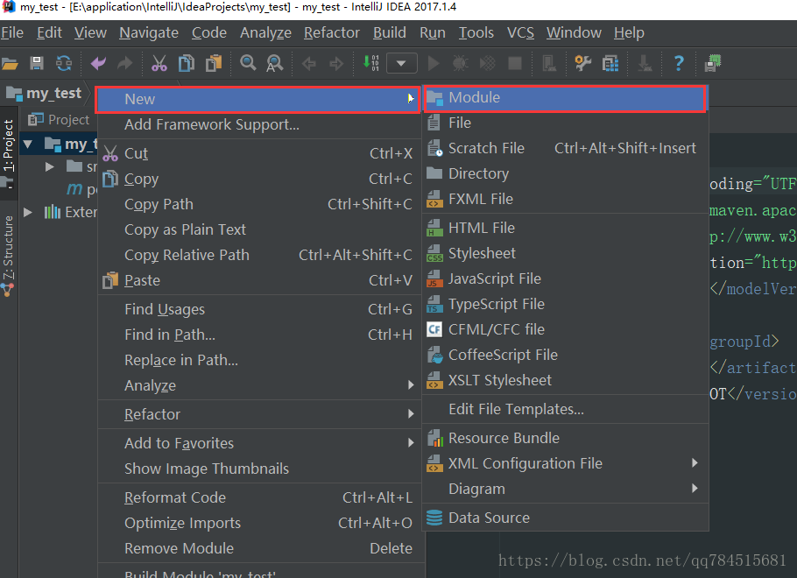
Task: Click the Paste clipboard toolbar icon
Action: click(x=214, y=63)
